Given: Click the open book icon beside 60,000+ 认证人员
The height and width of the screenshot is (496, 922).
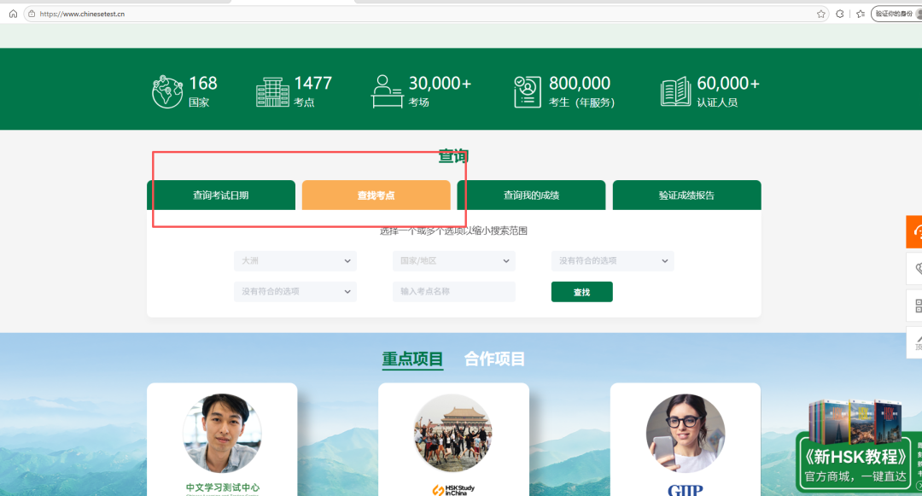Looking at the screenshot, I should pyautogui.click(x=675, y=91).
